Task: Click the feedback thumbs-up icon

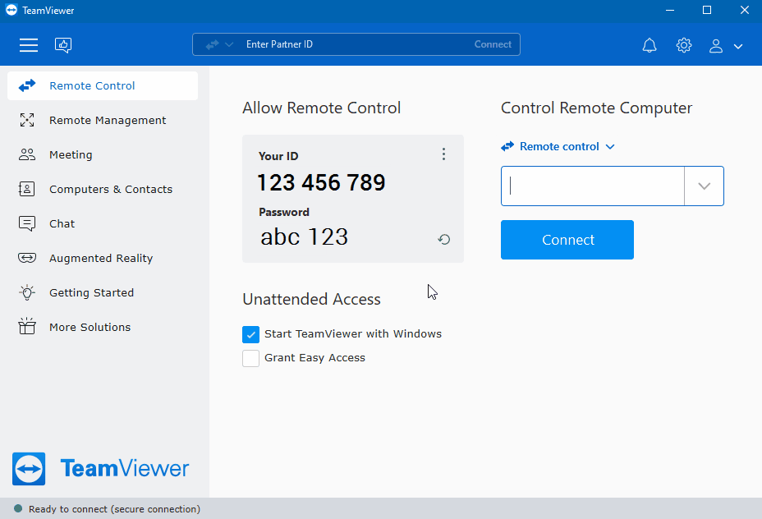Action: [63, 45]
